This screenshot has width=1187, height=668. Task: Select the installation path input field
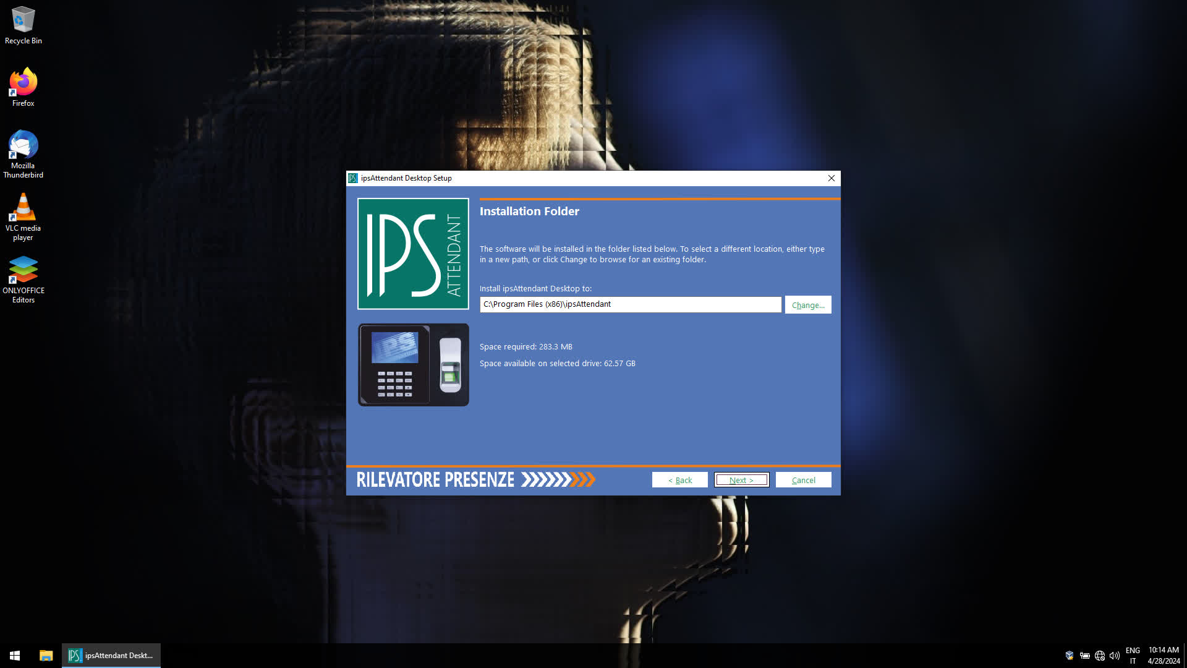point(630,304)
